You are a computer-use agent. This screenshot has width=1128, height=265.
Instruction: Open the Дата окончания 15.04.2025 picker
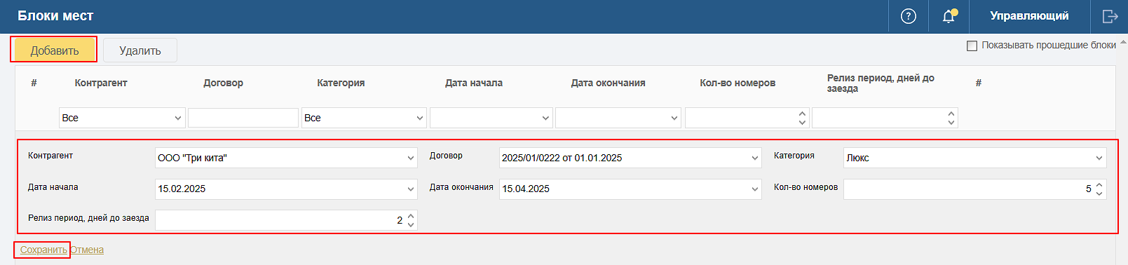(630, 189)
